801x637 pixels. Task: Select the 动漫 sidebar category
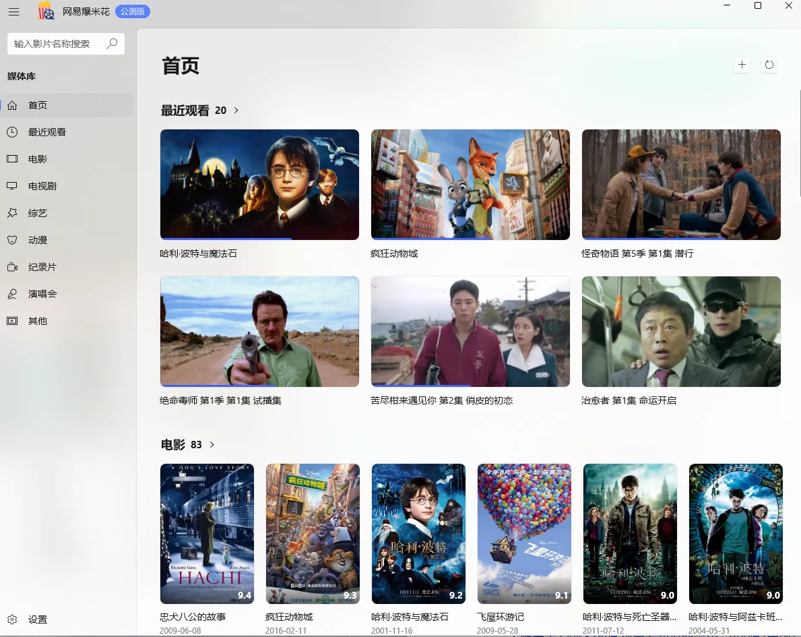[67, 240]
